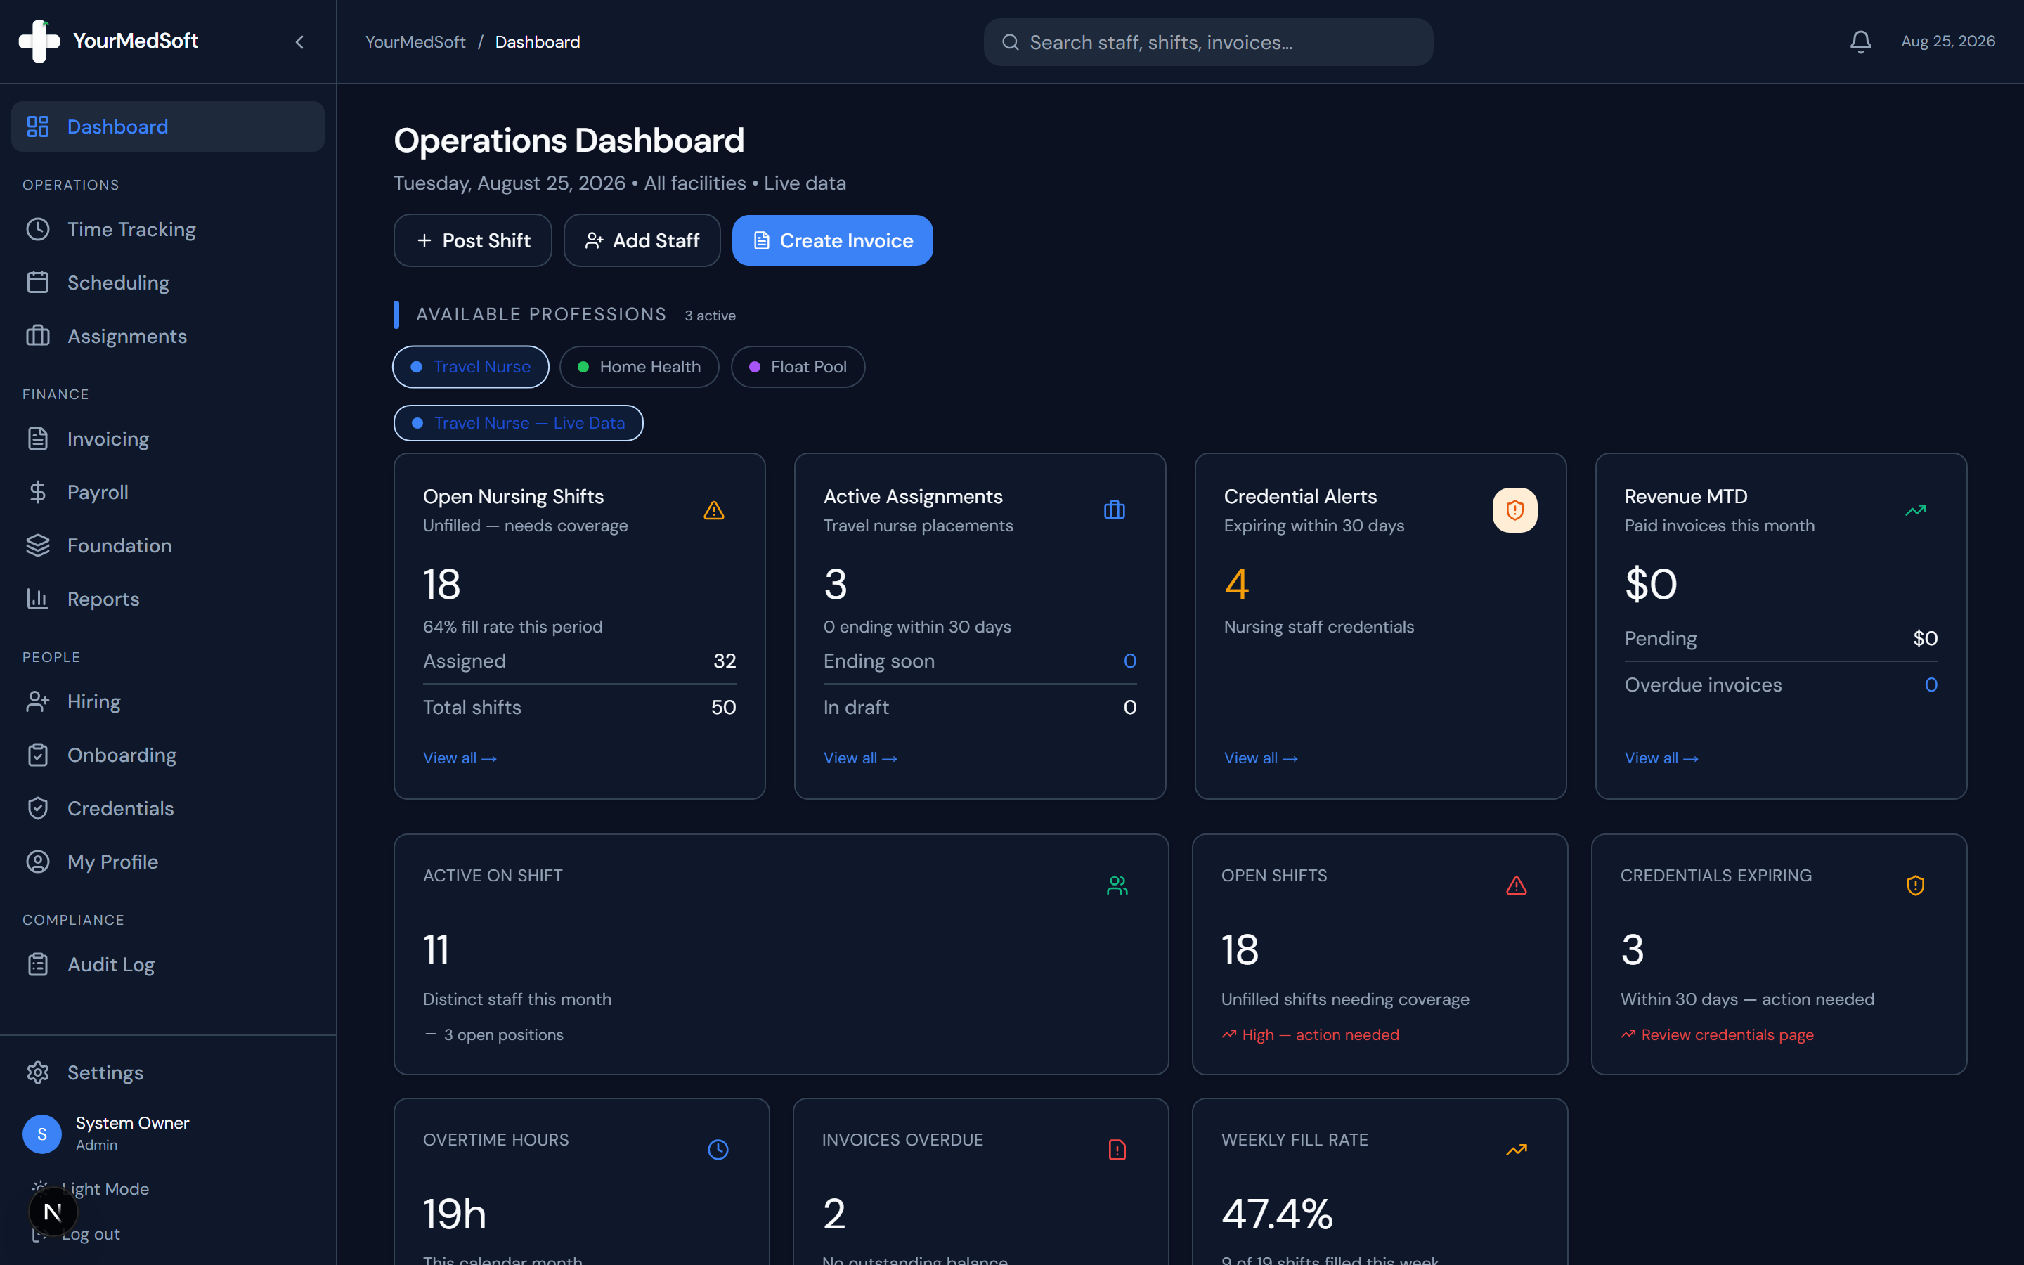Click the Add Staff button
2024x1265 pixels.
(x=642, y=241)
